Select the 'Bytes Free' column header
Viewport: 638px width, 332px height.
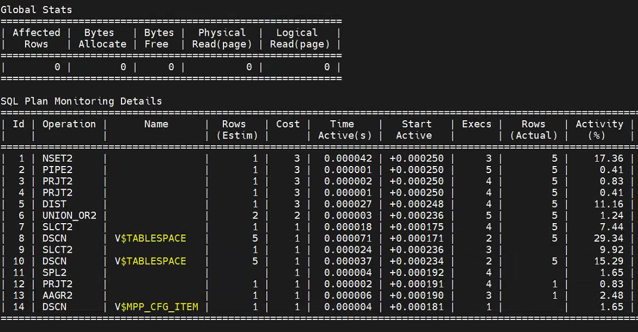(159, 38)
